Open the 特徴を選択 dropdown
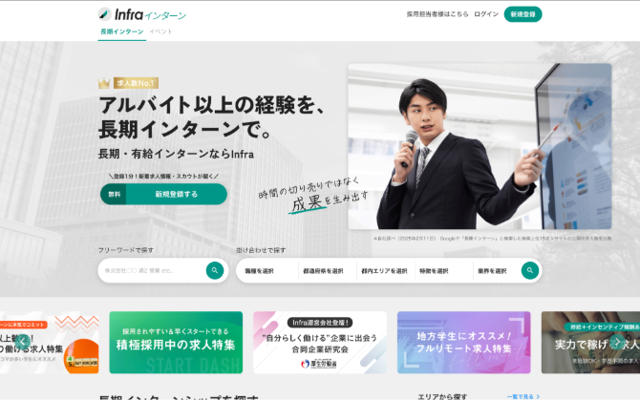640x400 pixels. click(443, 271)
